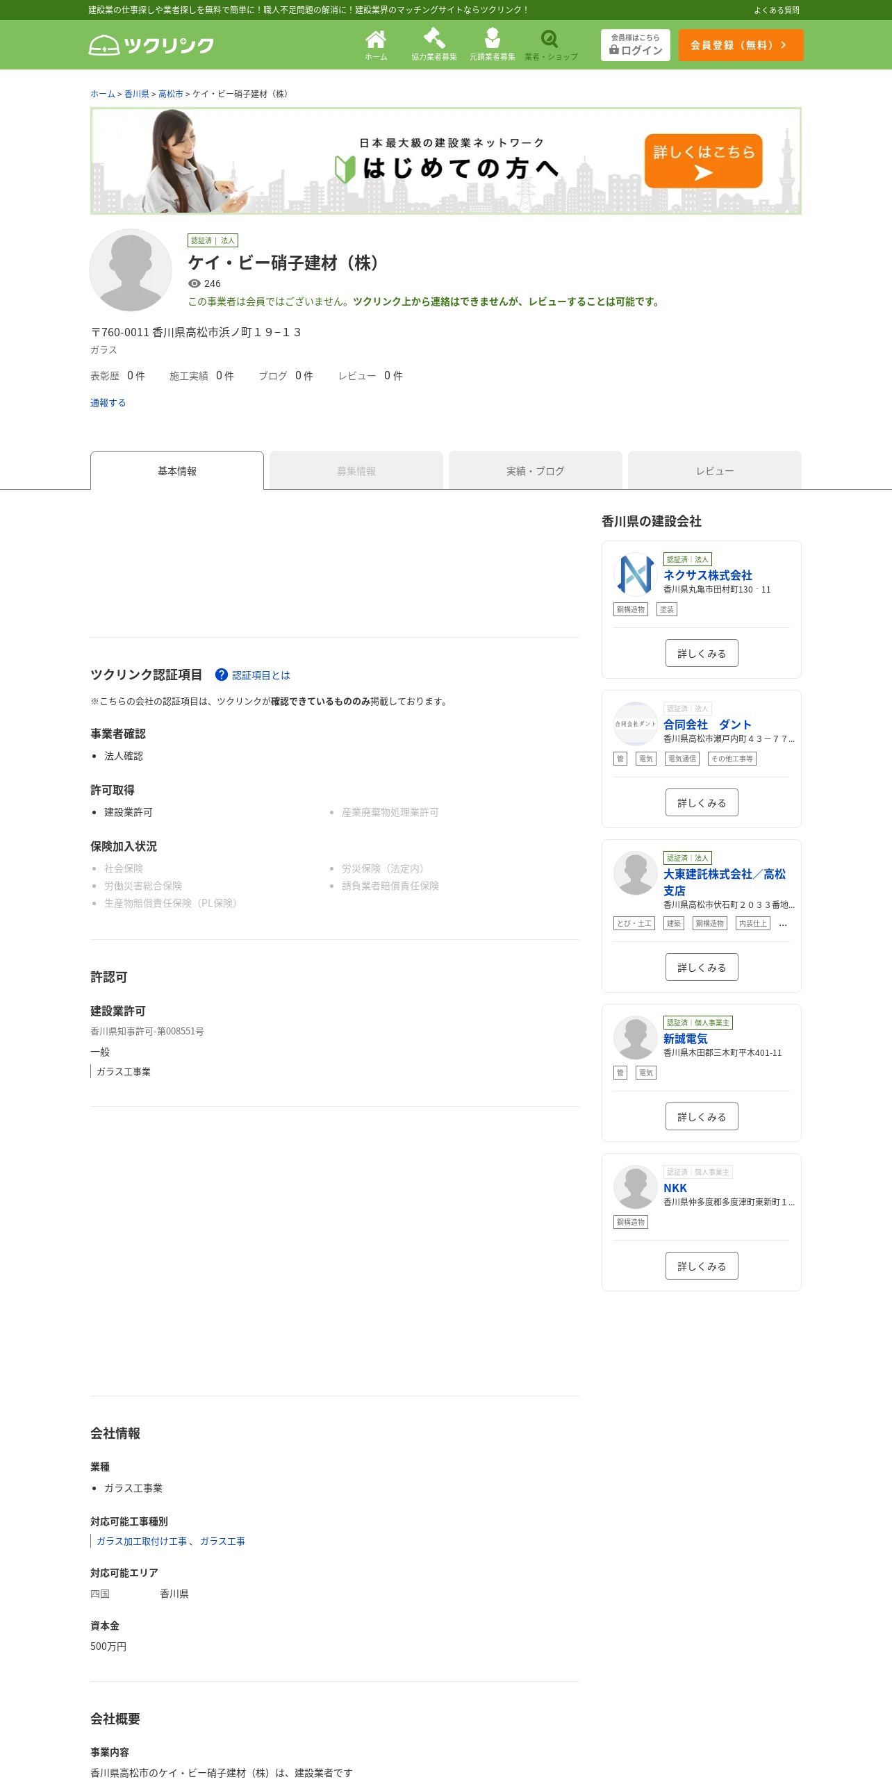Open 大東建託株式会社／高松支店 link

pyautogui.click(x=725, y=882)
